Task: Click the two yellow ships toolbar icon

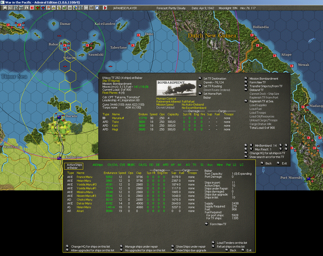Action: pyautogui.click(x=59, y=8)
